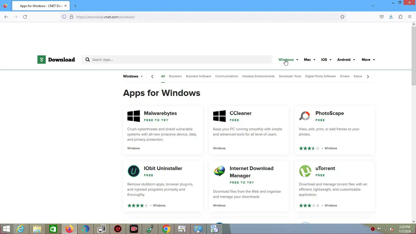This screenshot has width=416, height=234.
Task: Click the scrollbar down arrow
Action: [x=414, y=222]
